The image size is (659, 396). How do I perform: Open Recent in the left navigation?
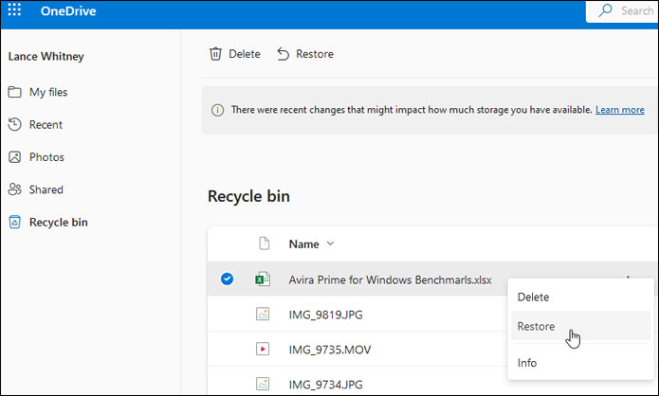tap(46, 124)
